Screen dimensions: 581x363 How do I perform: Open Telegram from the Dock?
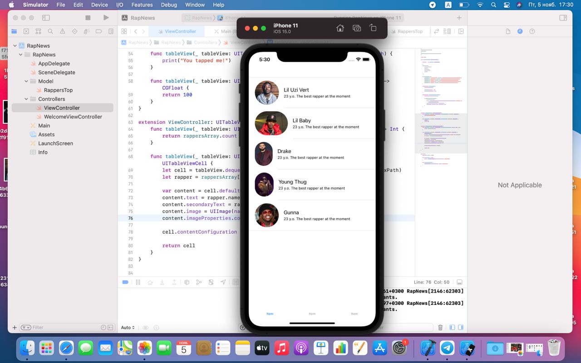click(447, 348)
